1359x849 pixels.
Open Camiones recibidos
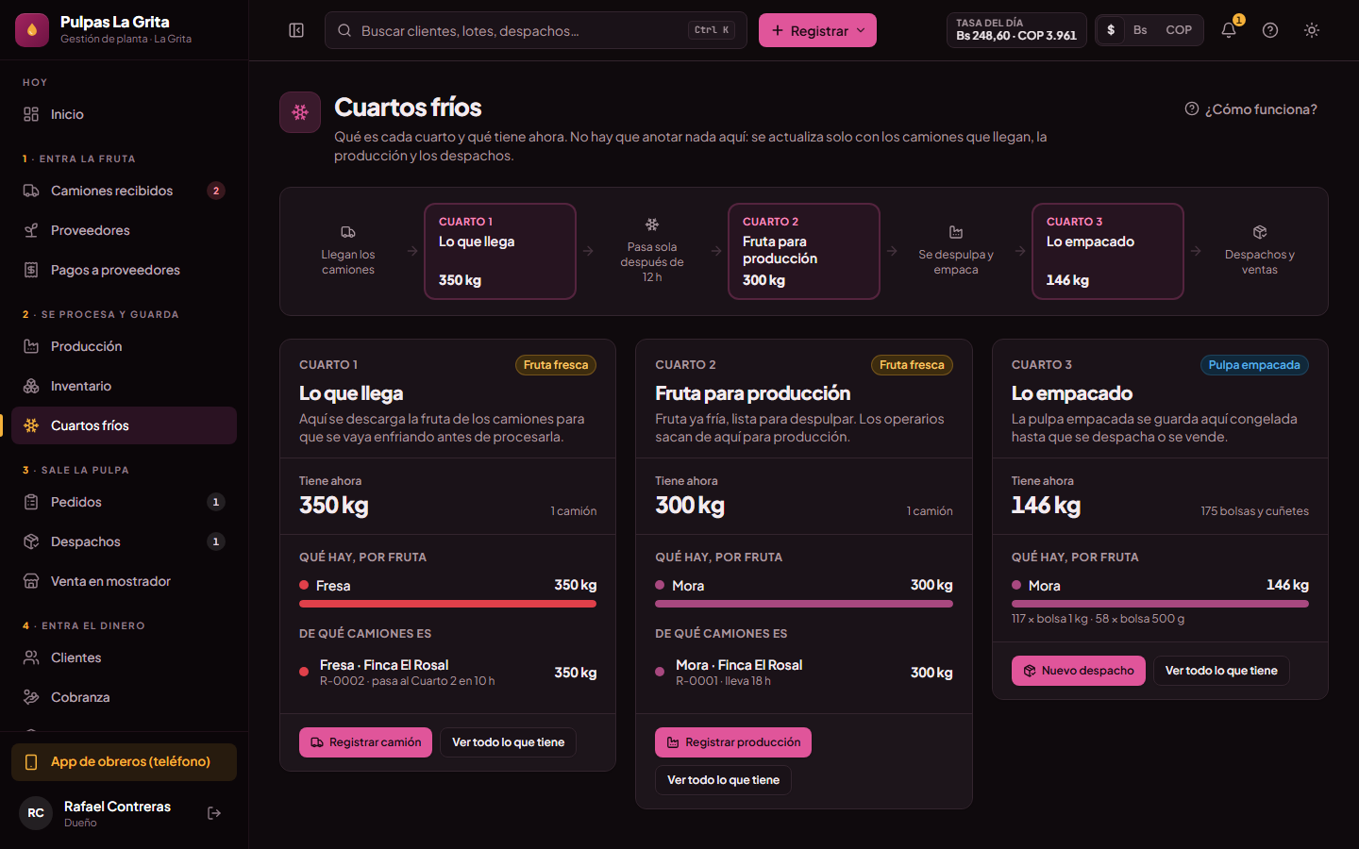[x=124, y=191]
